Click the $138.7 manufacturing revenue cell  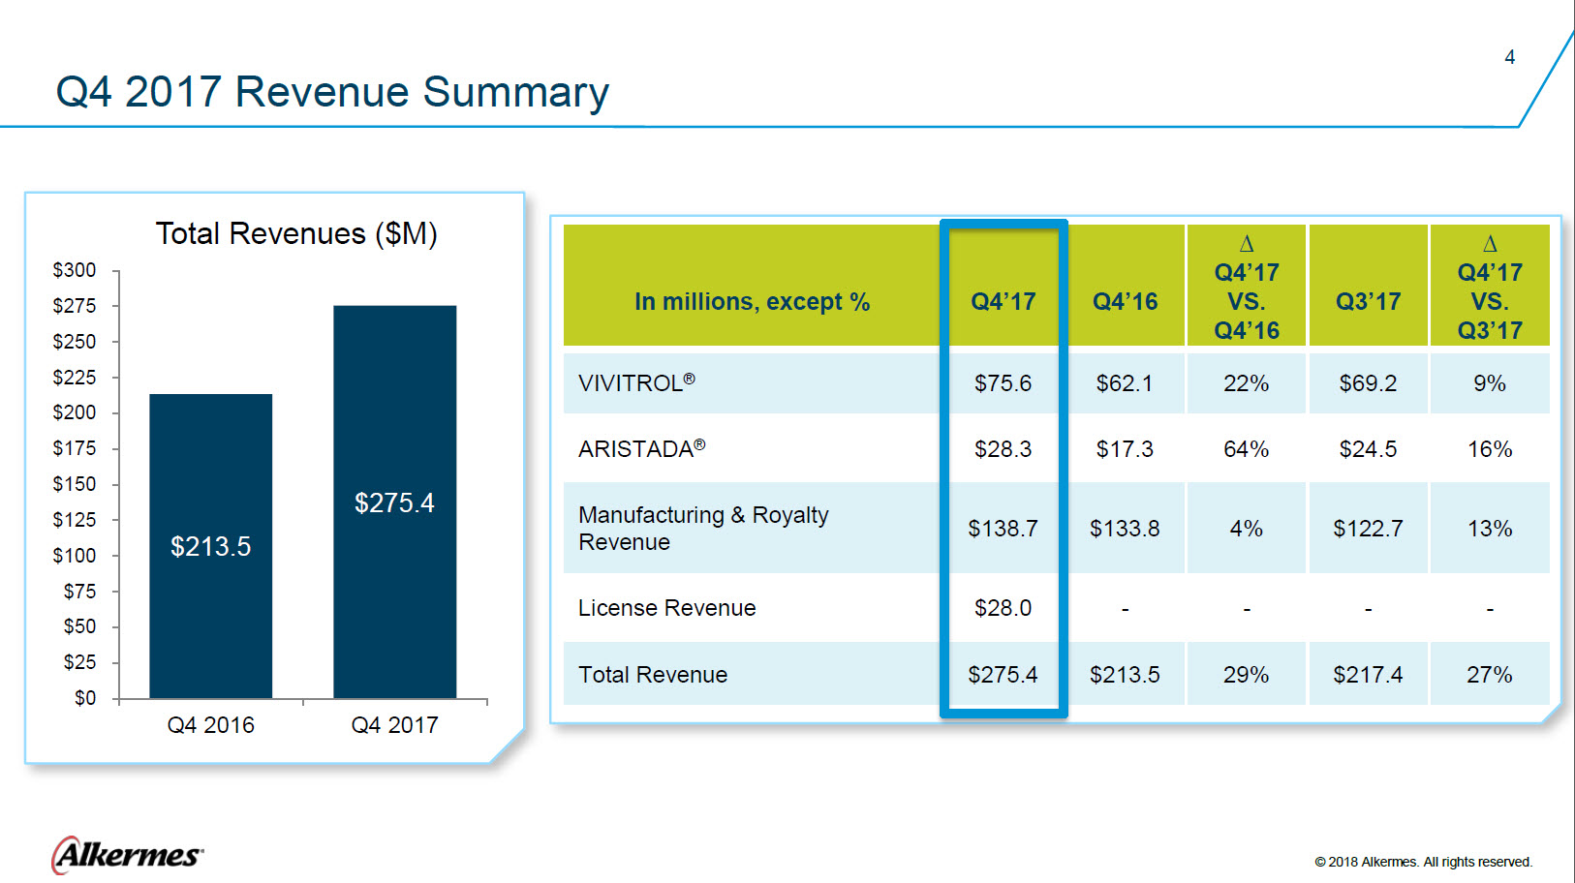(x=1004, y=529)
